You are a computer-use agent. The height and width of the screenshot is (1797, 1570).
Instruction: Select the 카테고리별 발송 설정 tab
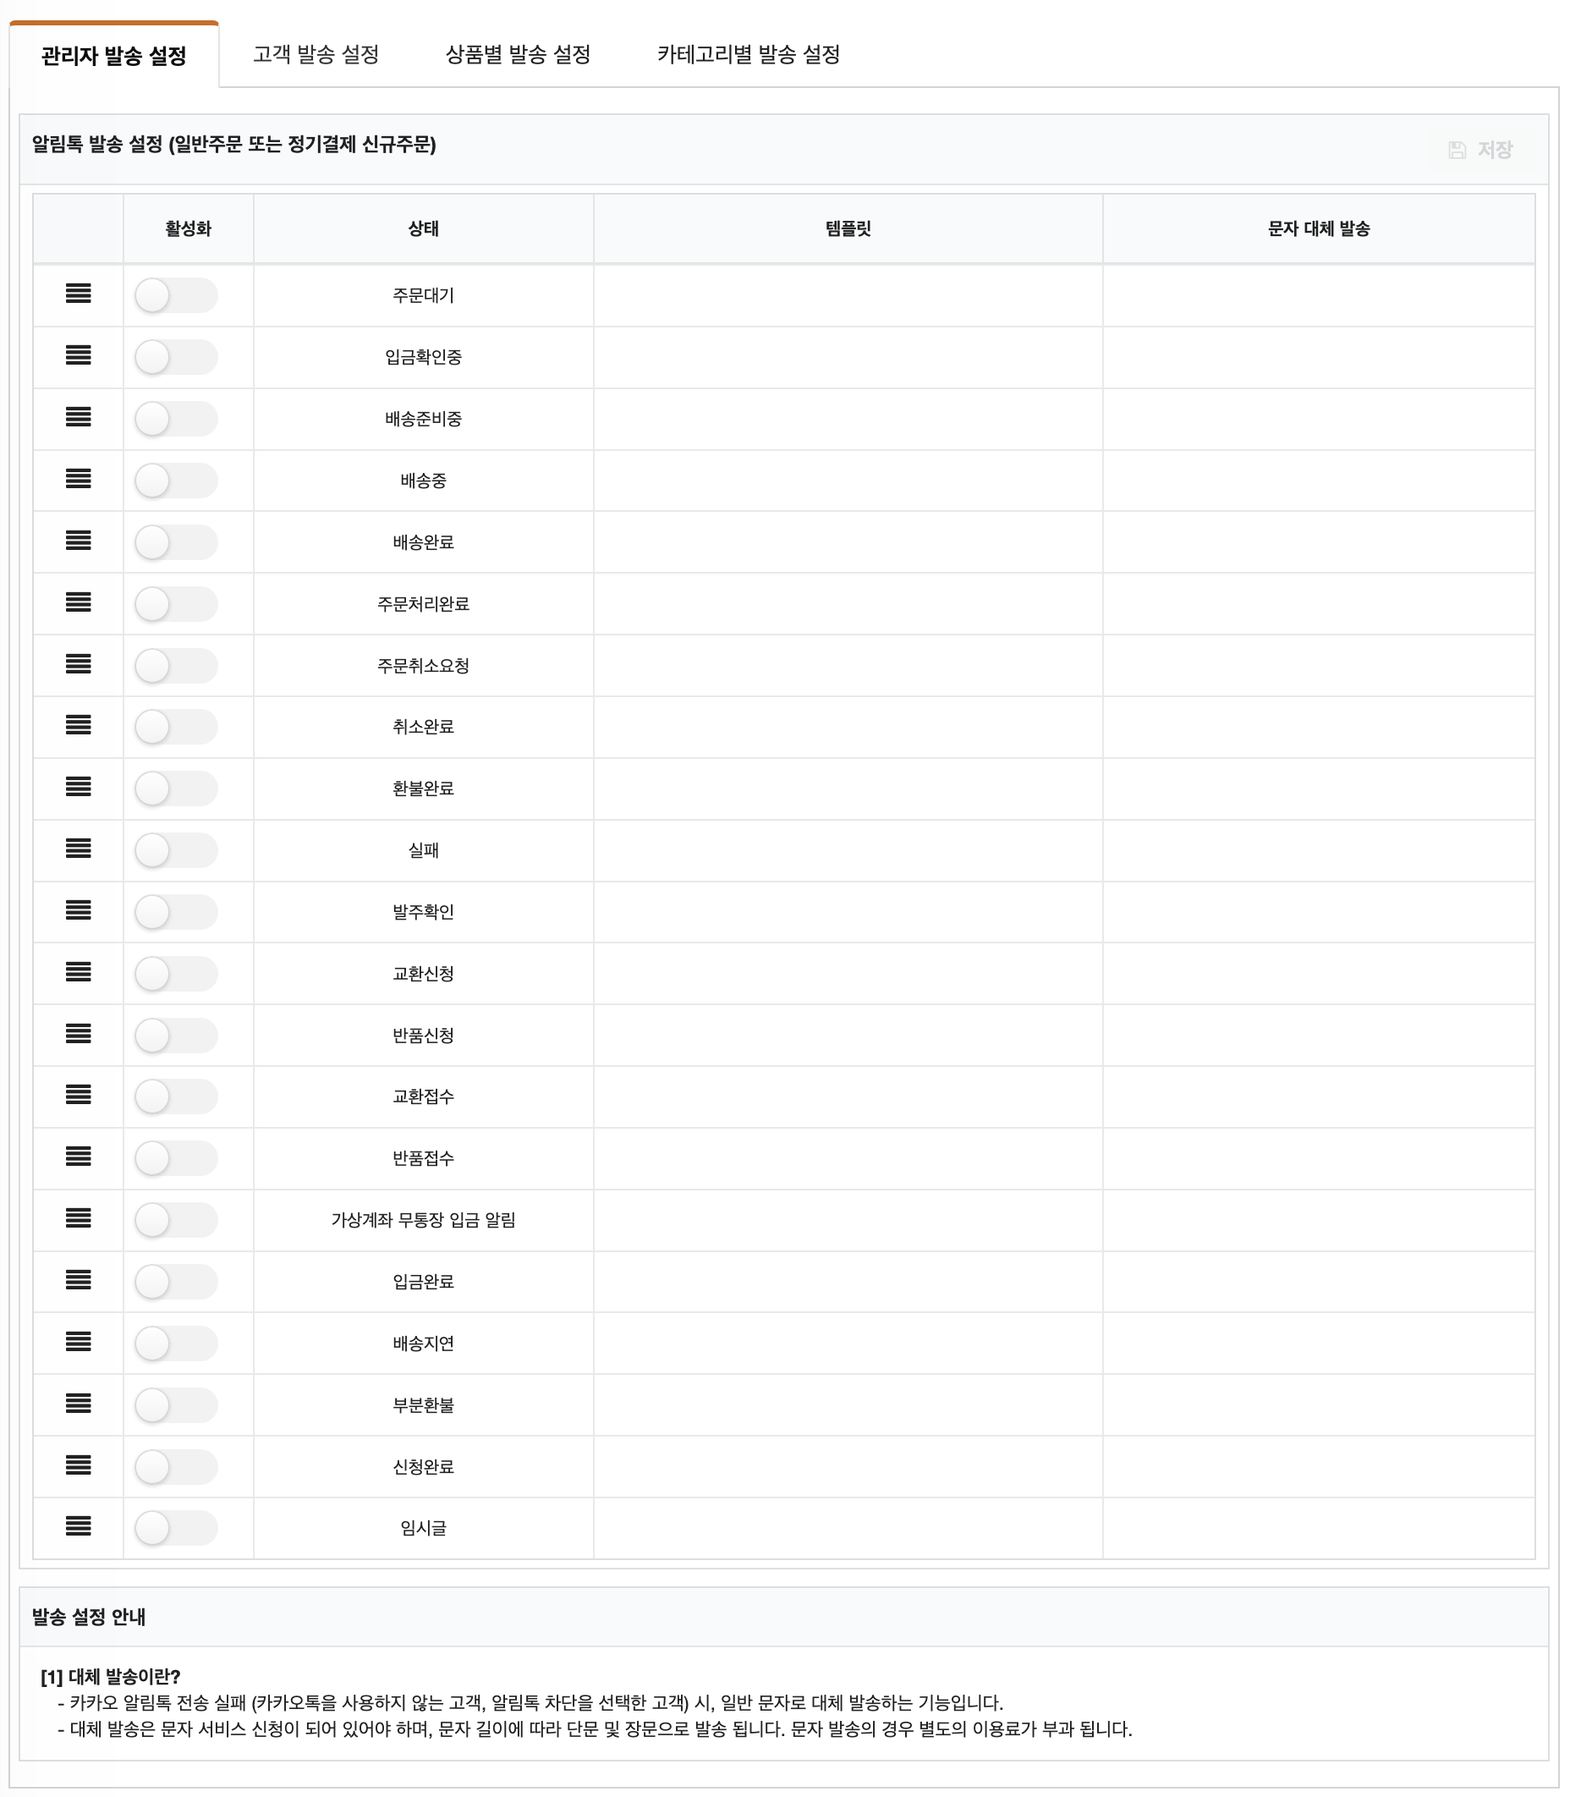pos(748,54)
